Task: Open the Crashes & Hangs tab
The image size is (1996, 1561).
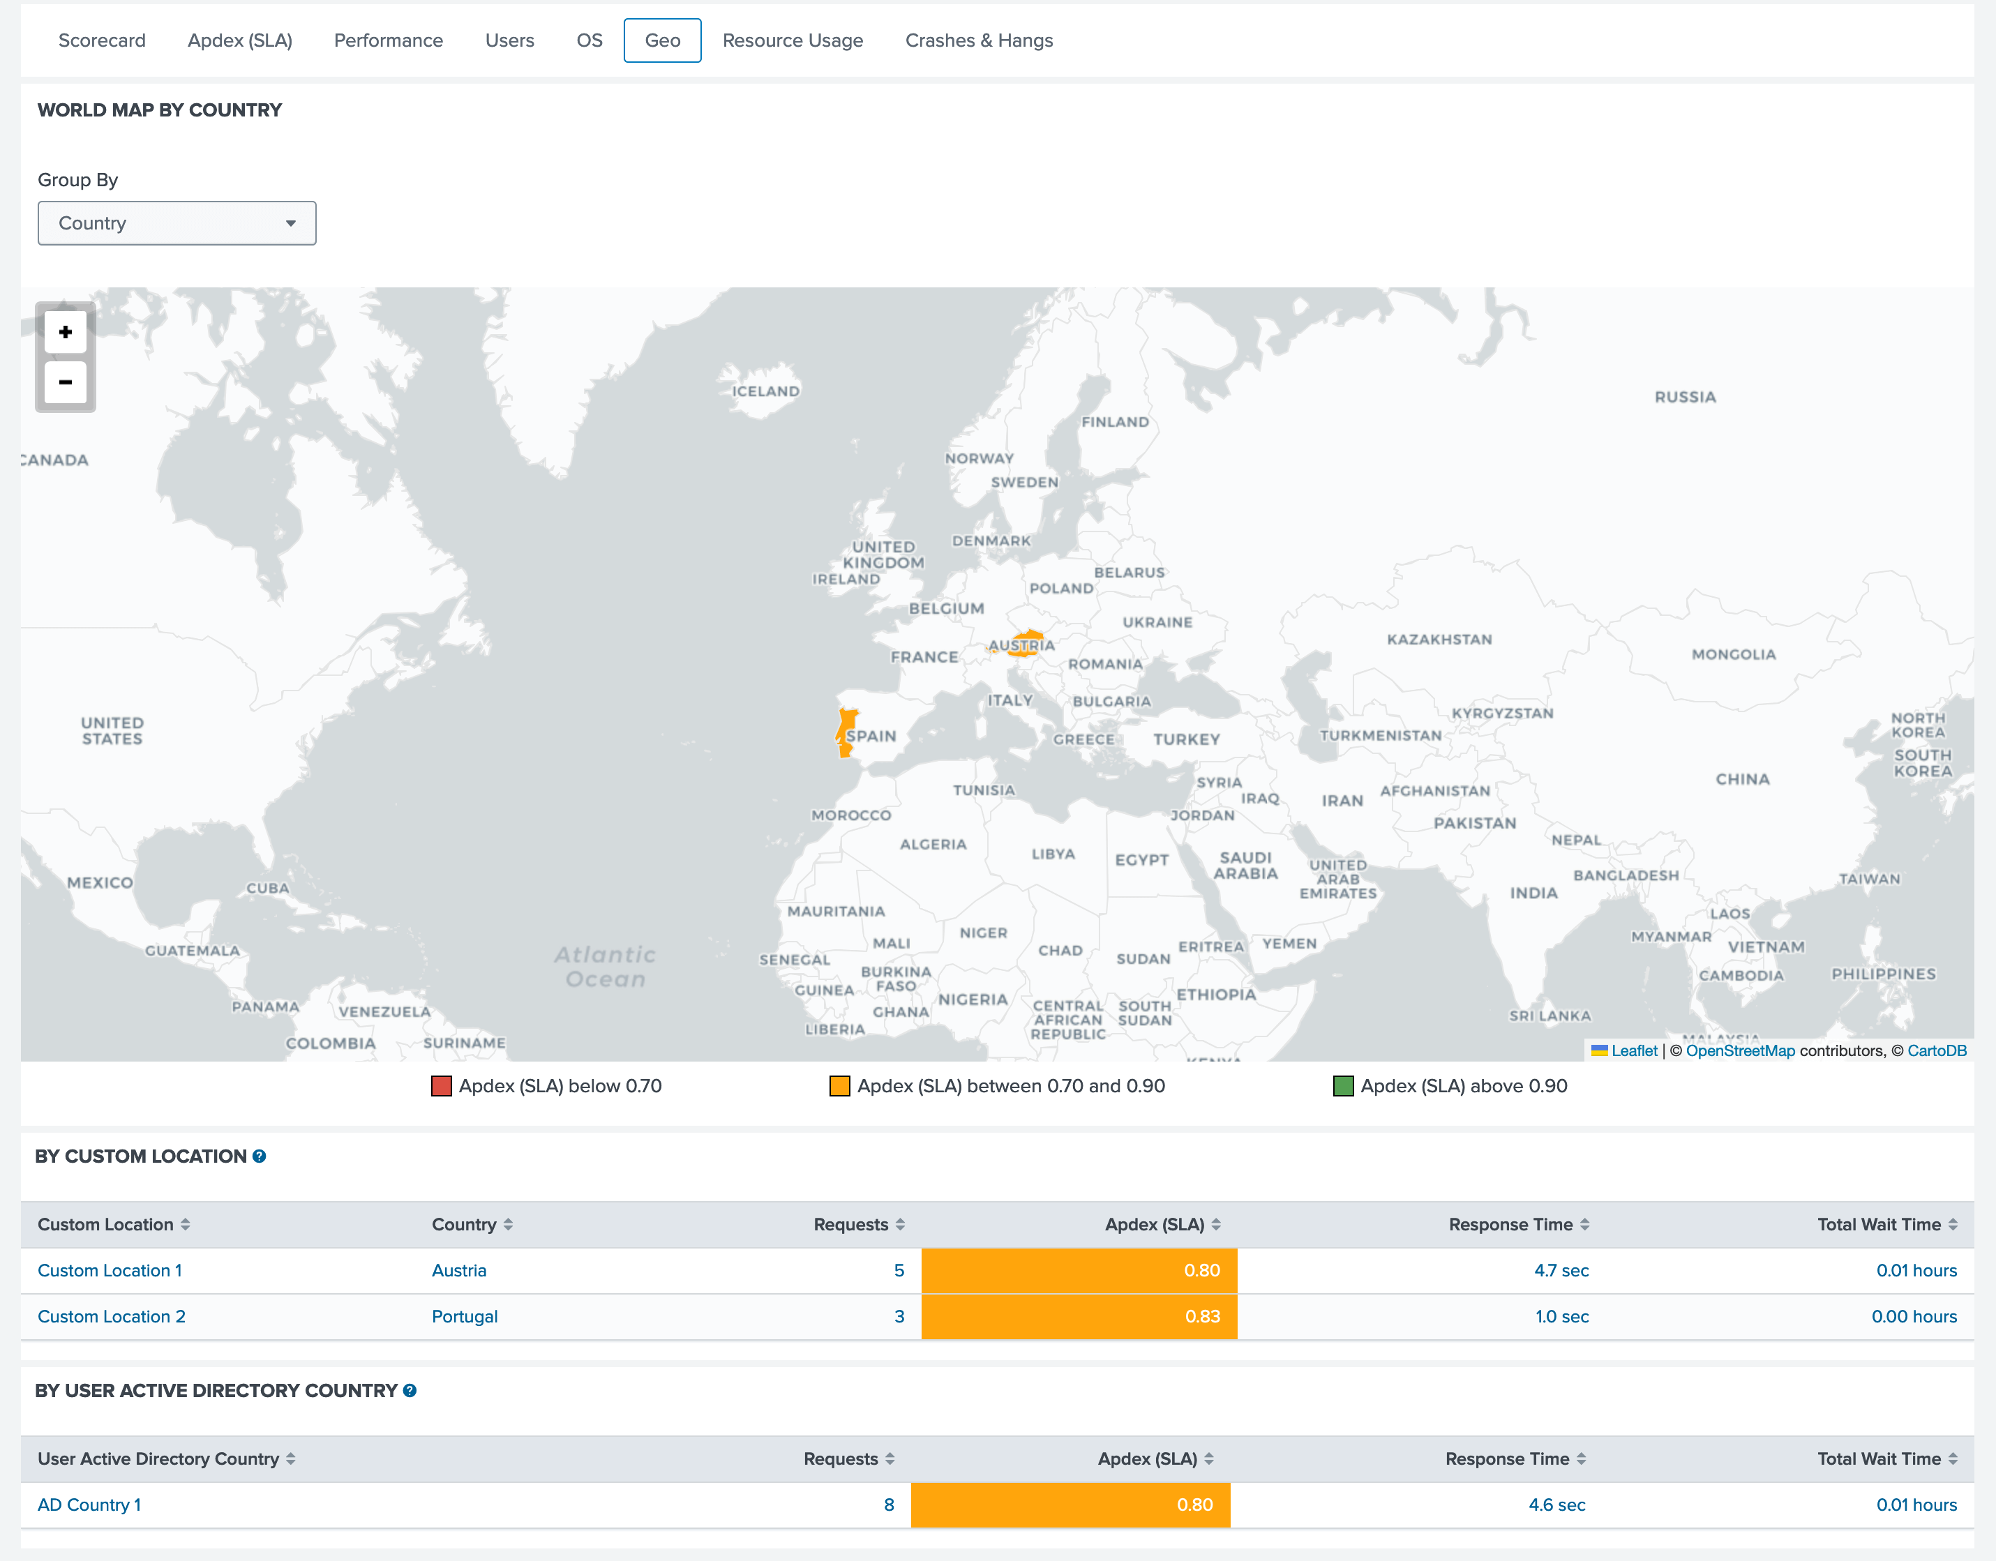Action: tap(979, 40)
